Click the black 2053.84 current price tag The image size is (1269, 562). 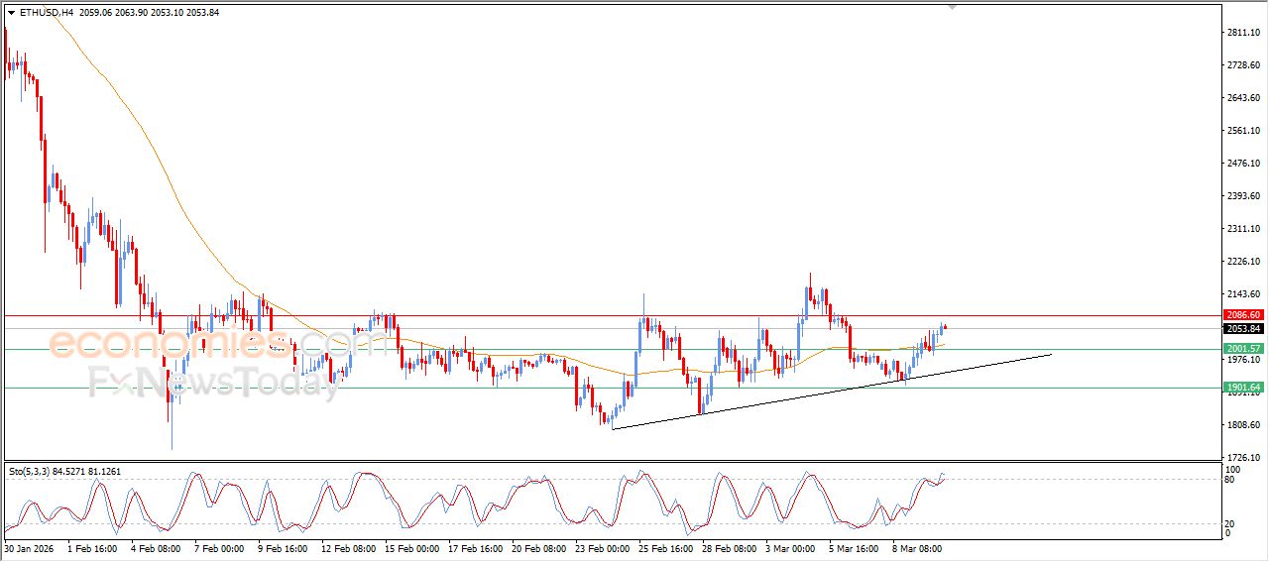coord(1242,329)
